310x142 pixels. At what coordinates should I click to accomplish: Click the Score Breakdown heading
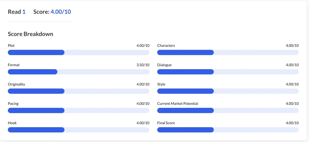30,34
